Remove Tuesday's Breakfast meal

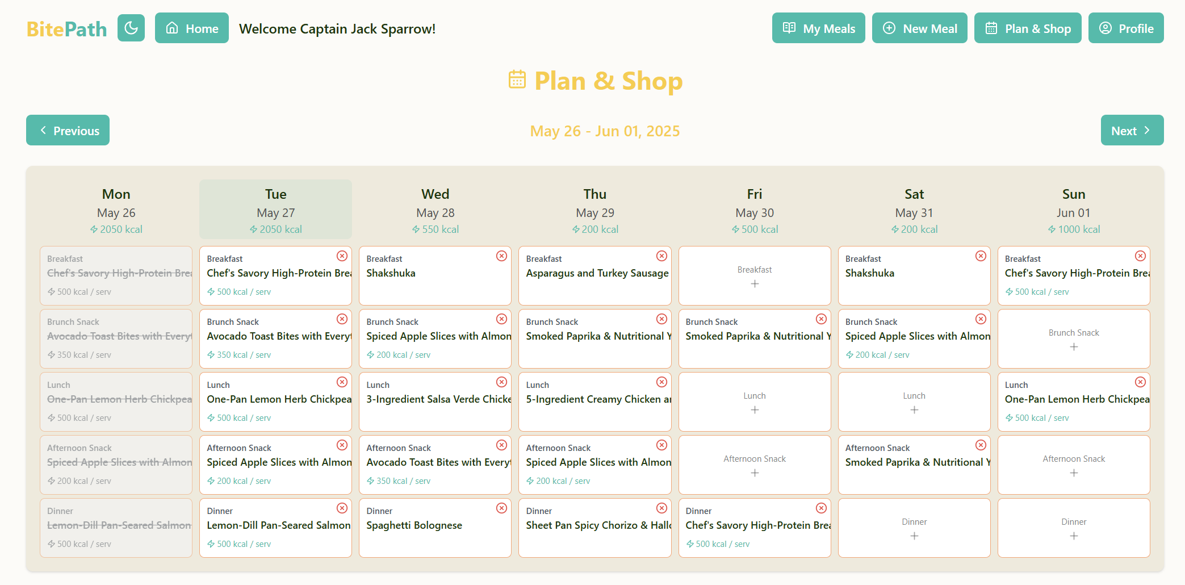pyautogui.click(x=342, y=256)
